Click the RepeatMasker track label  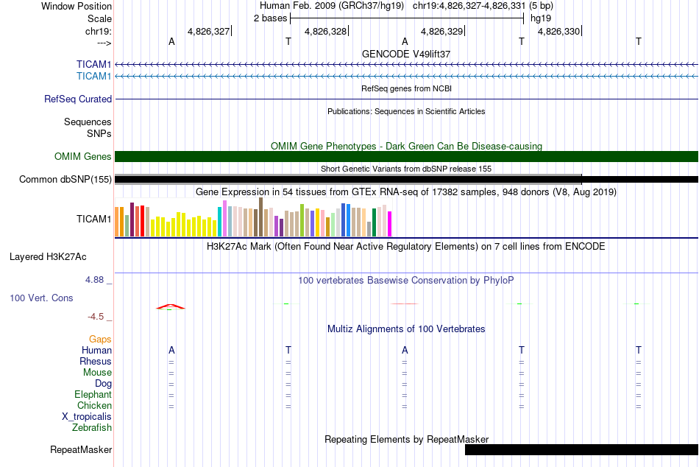(x=81, y=450)
